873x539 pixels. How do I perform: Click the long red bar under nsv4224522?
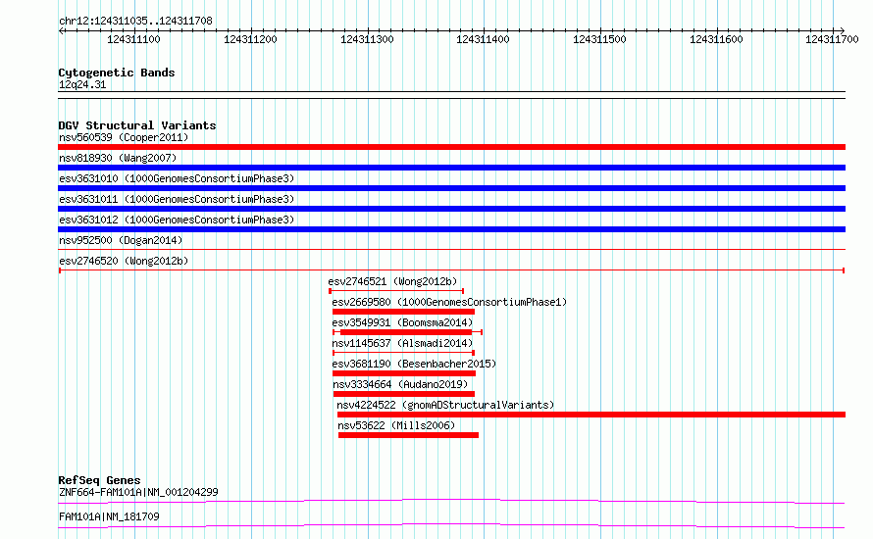(x=591, y=415)
